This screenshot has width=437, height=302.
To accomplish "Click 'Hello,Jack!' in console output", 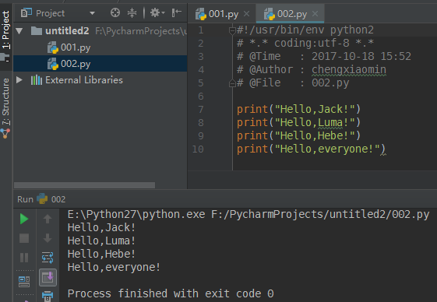I will click(x=102, y=228).
